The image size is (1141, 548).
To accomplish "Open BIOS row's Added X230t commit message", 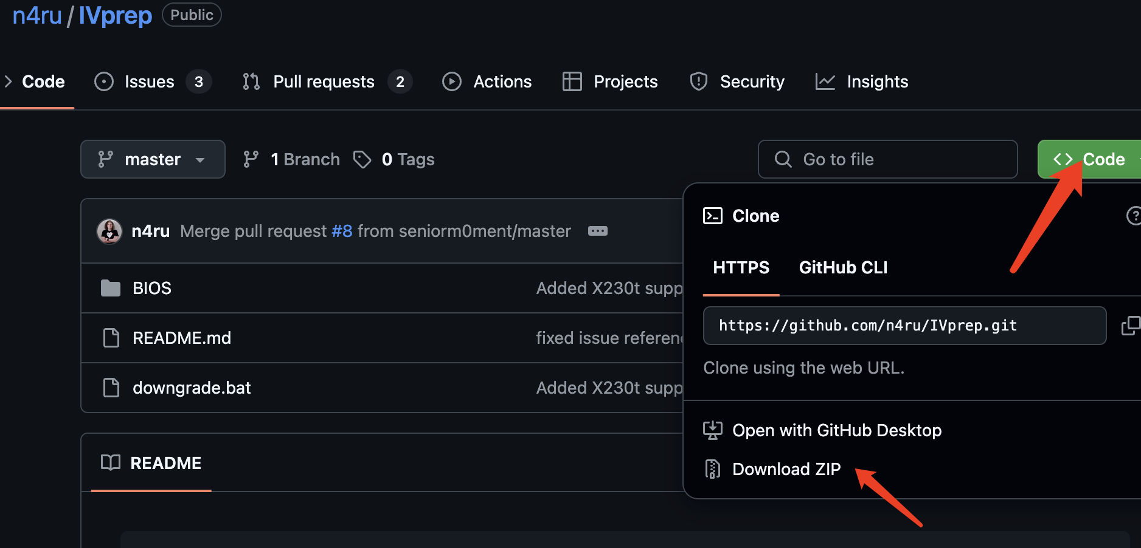I will (609, 288).
